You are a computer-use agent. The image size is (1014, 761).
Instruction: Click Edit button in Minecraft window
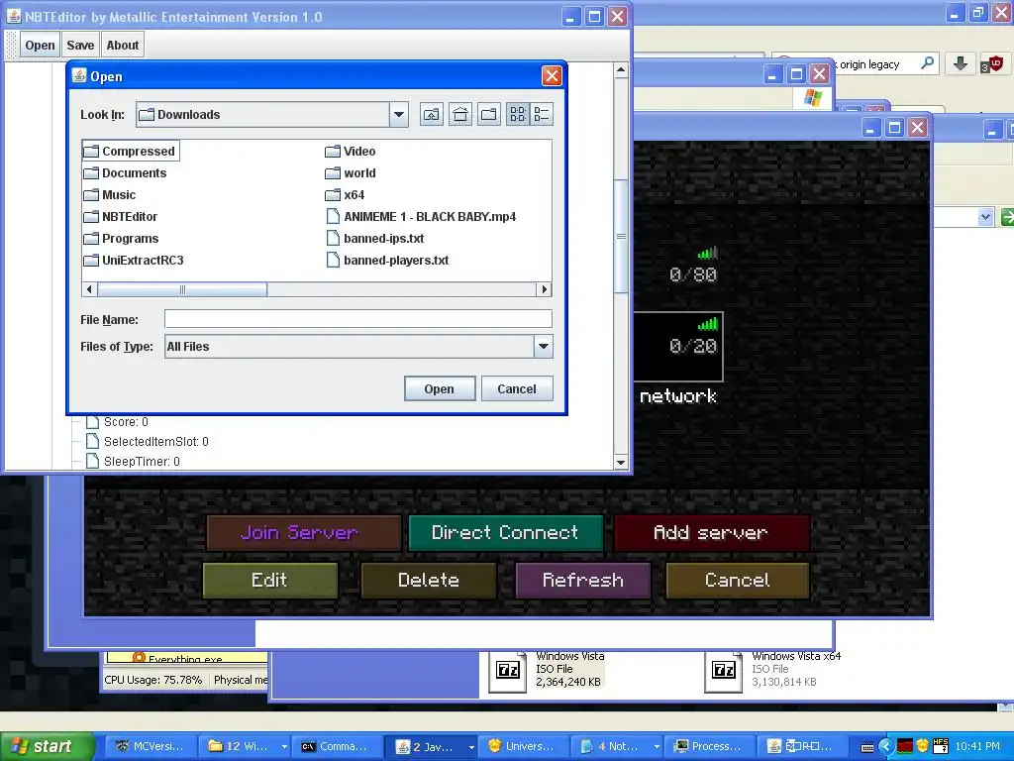coord(270,580)
